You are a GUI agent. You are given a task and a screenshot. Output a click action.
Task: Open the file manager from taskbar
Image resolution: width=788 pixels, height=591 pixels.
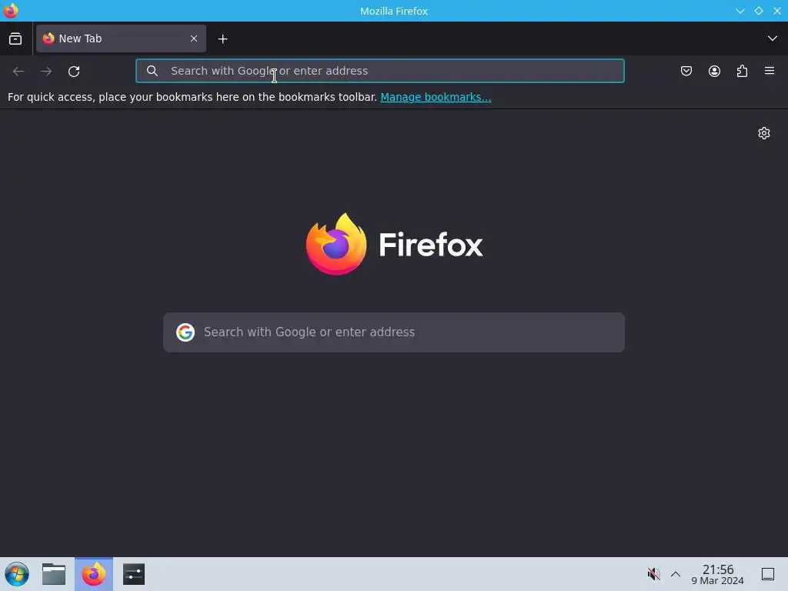54,574
